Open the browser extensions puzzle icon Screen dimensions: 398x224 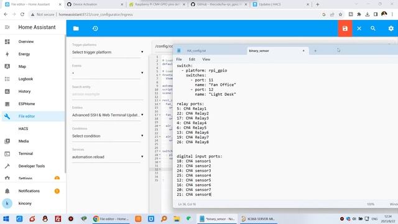pos(359,14)
